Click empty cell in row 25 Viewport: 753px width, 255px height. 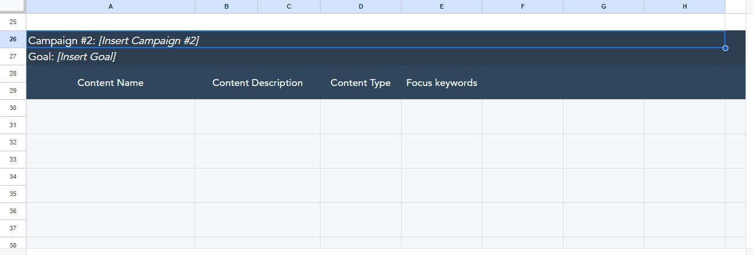(x=376, y=22)
